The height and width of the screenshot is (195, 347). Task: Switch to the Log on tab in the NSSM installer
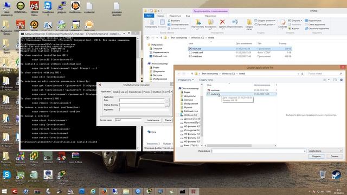click(124, 92)
